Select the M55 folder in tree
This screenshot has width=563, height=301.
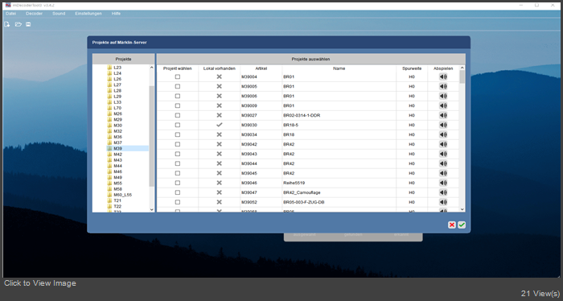pyautogui.click(x=114, y=183)
